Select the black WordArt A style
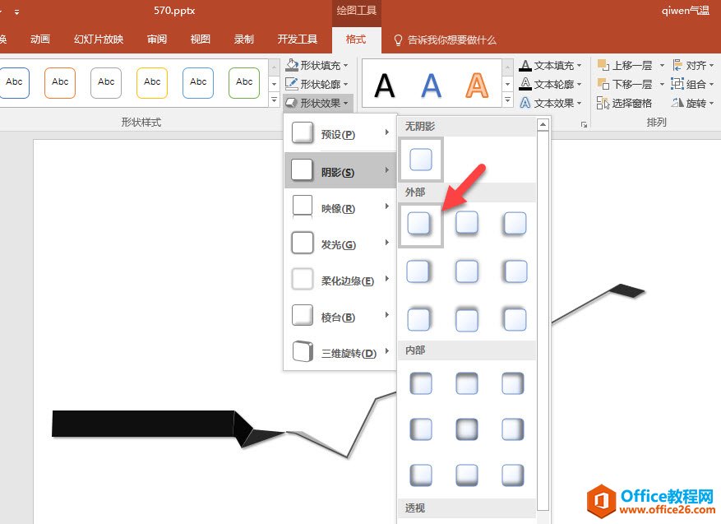This screenshot has height=524, width=721. click(385, 84)
